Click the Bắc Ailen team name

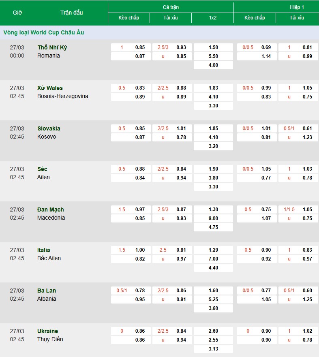coord(49,258)
